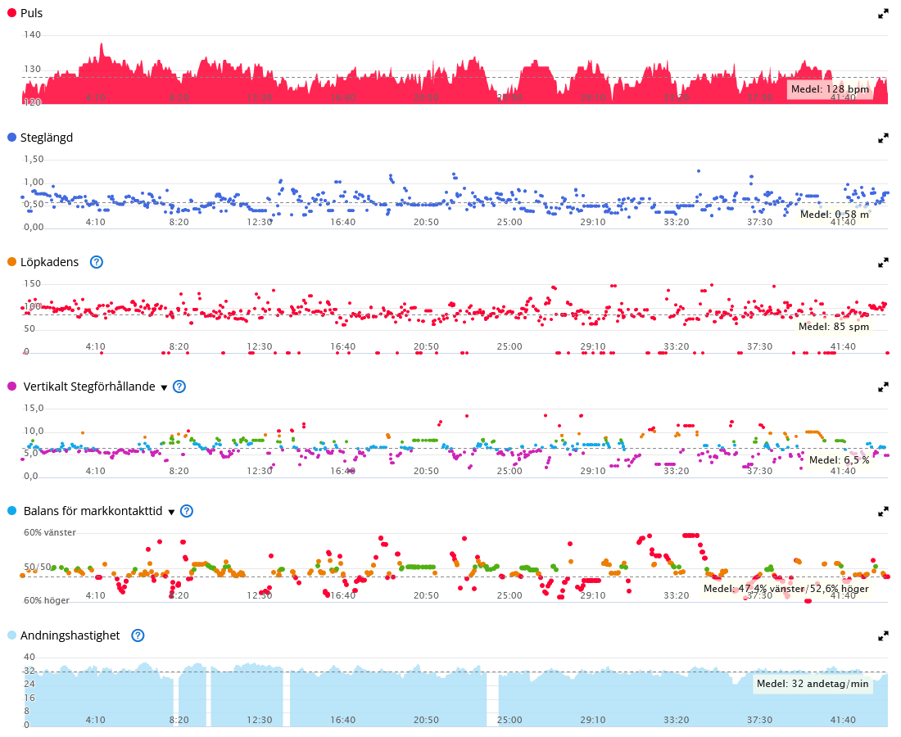Image resolution: width=901 pixels, height=737 pixels.
Task: Click the Löpkadens chart title
Action: pos(49,262)
